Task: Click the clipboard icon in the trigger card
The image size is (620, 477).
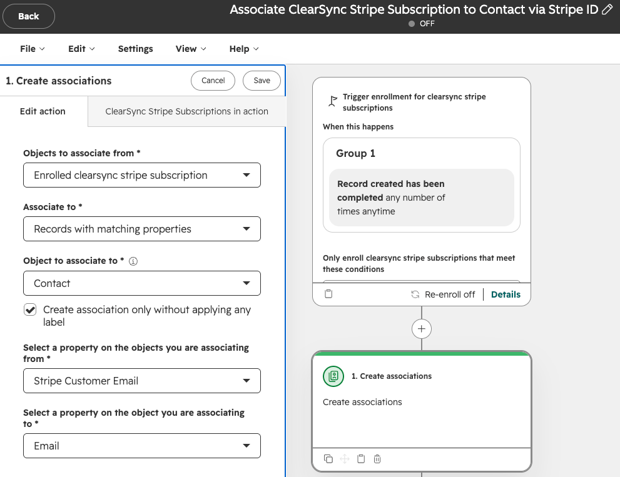Action: (x=328, y=294)
